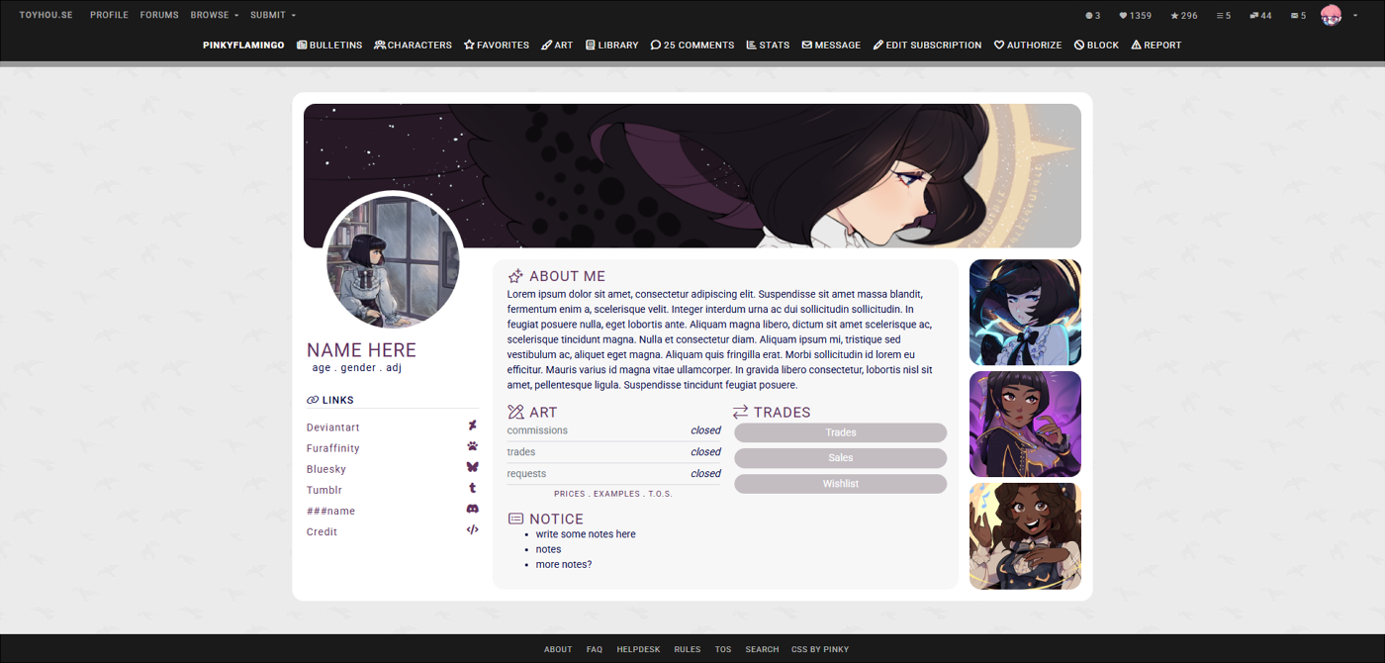Click the Furaffinity paw icon

(x=472, y=446)
